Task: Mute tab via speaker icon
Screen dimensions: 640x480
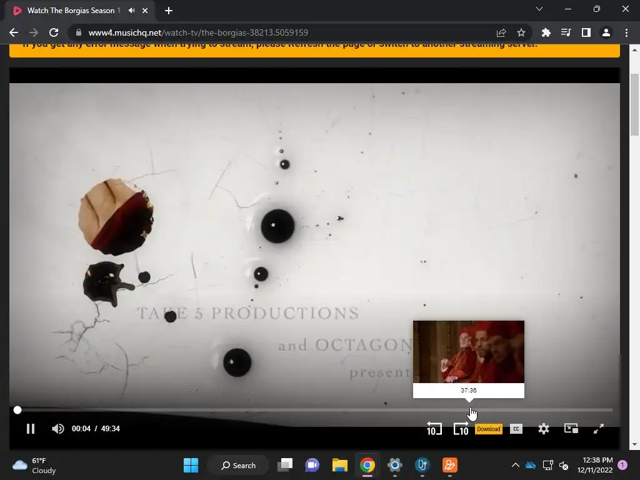Action: [131, 11]
